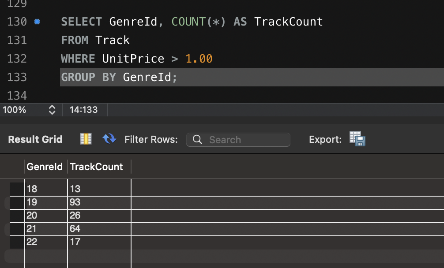
Task: Select GenreId cell with value 21
Action: pos(46,229)
